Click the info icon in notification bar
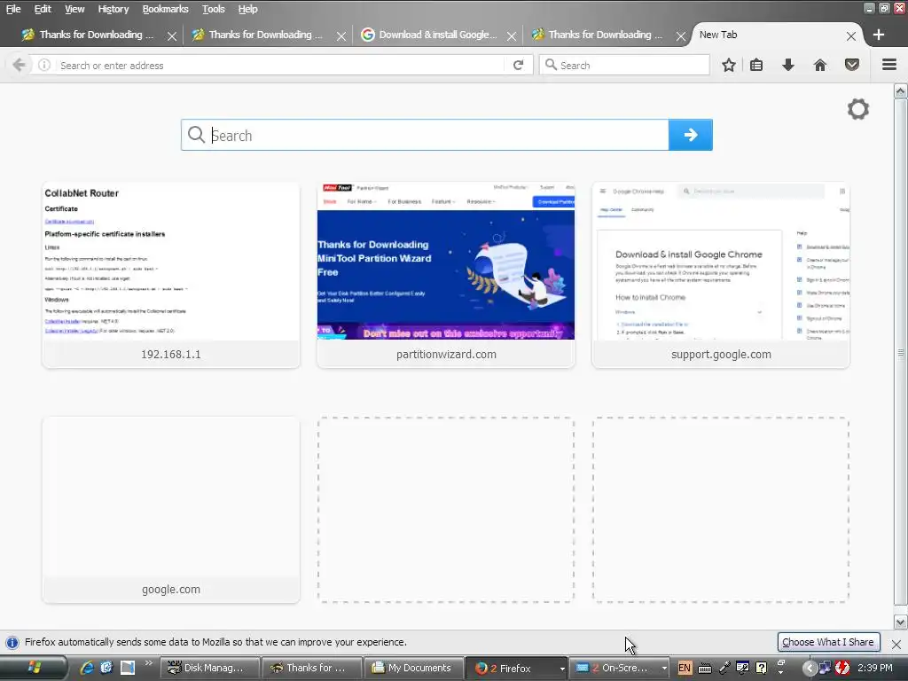The width and height of the screenshot is (908, 681). pyautogui.click(x=12, y=642)
